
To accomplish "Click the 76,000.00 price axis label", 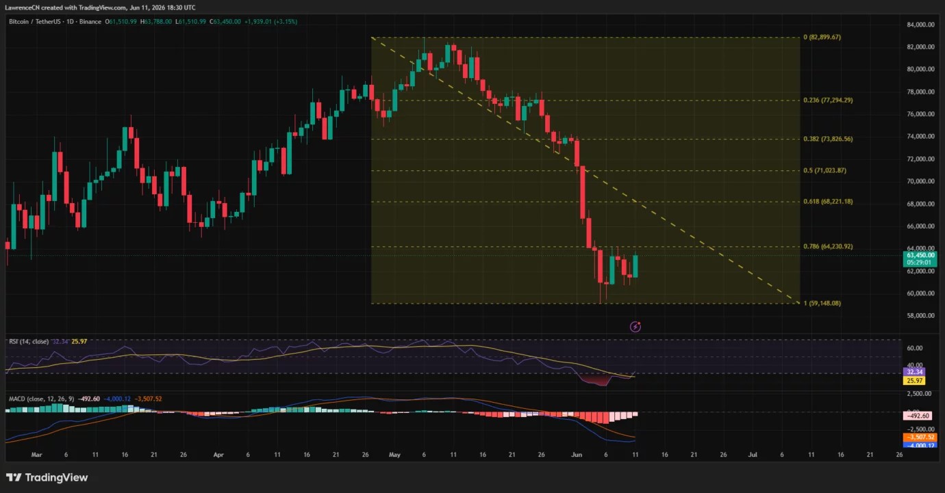I will (920, 114).
